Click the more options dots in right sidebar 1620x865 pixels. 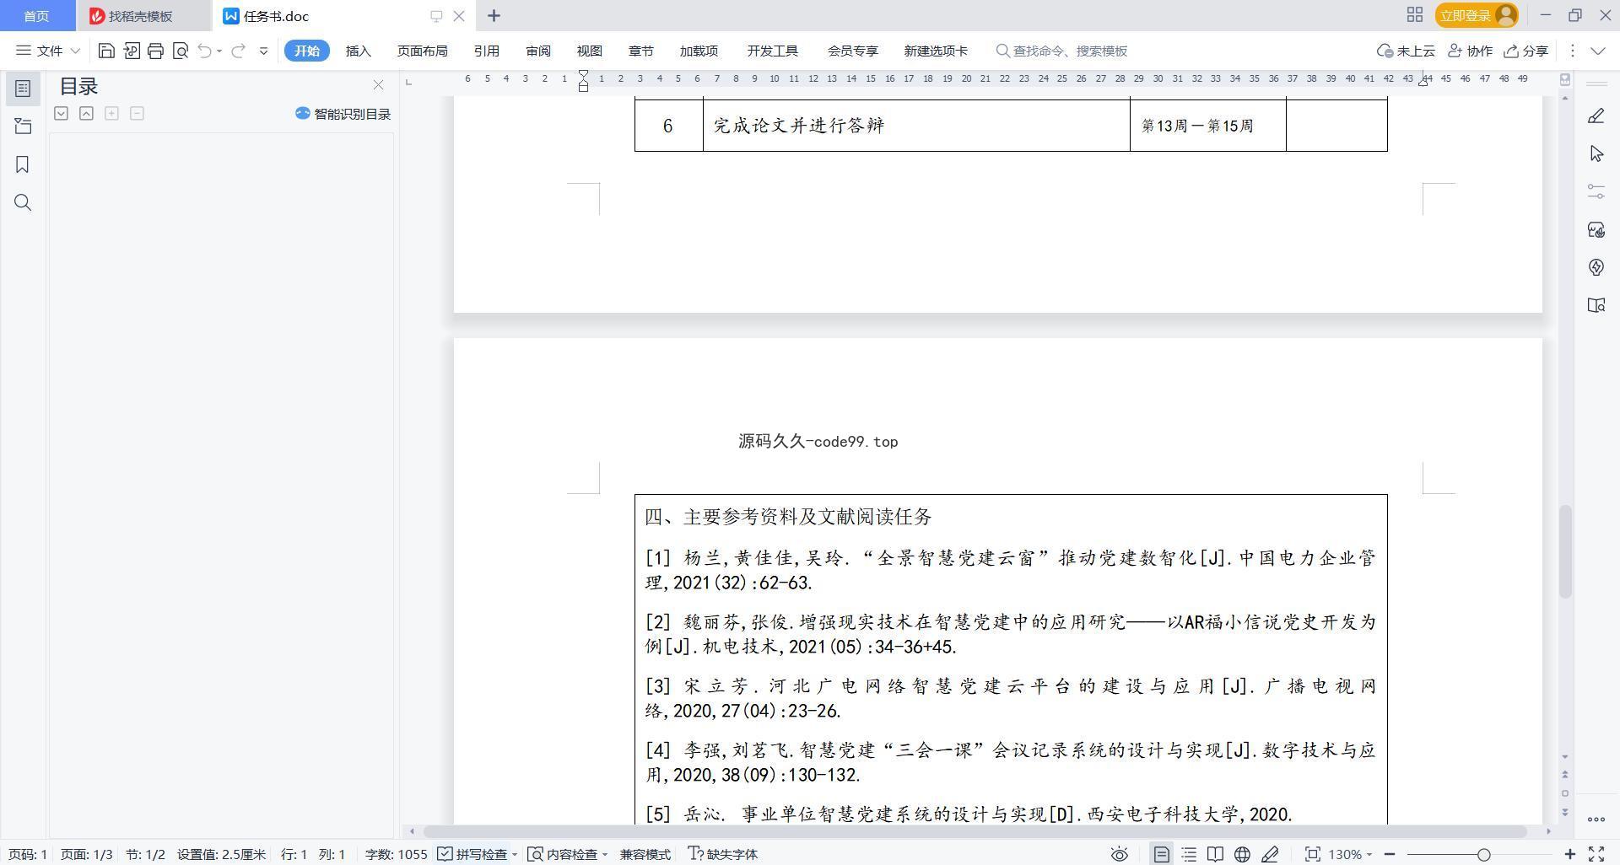click(1596, 819)
